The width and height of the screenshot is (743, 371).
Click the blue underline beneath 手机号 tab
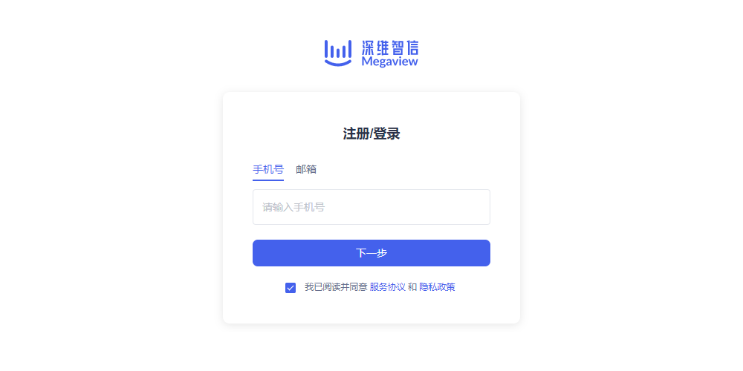tap(268, 180)
